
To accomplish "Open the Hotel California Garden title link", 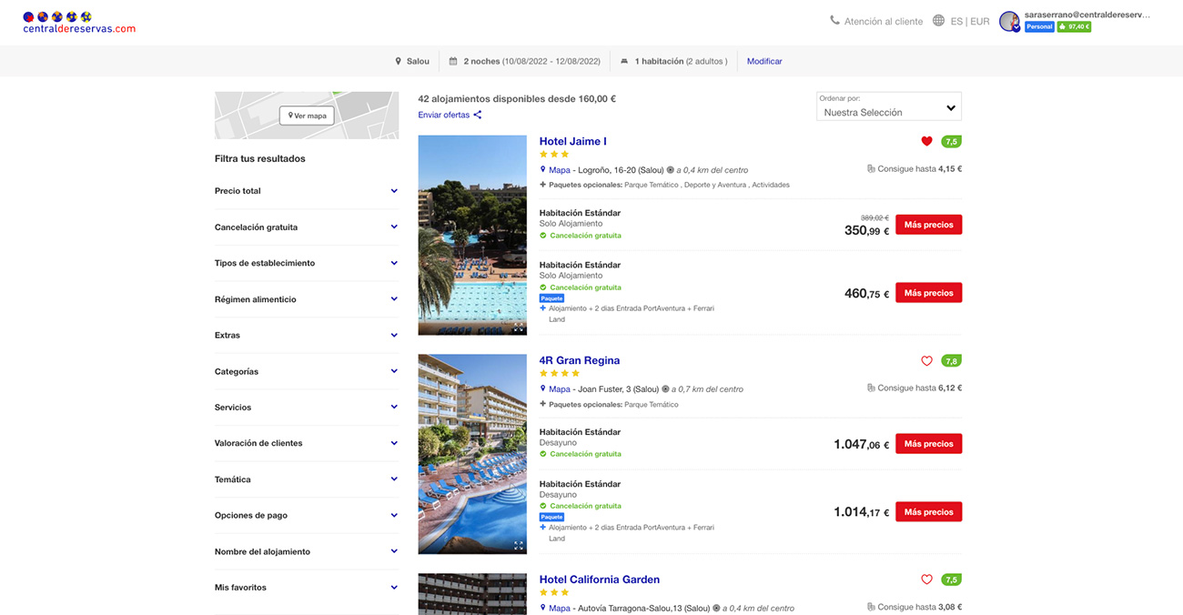I will [x=600, y=580].
